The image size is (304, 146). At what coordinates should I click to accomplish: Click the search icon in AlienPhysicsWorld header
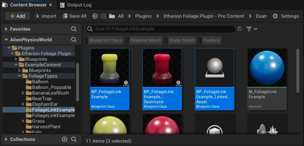[74, 40]
